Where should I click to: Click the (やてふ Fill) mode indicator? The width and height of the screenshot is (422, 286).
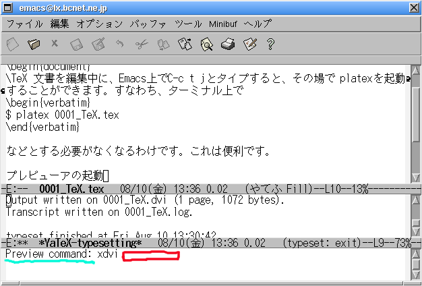coord(279,189)
